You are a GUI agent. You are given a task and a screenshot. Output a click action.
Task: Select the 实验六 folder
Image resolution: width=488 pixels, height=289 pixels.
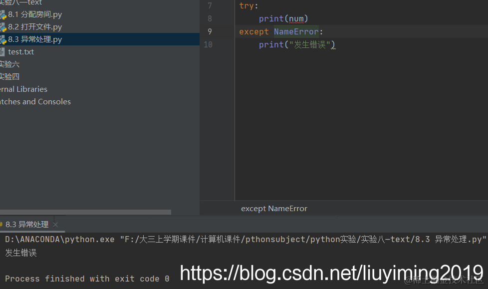coord(9,64)
